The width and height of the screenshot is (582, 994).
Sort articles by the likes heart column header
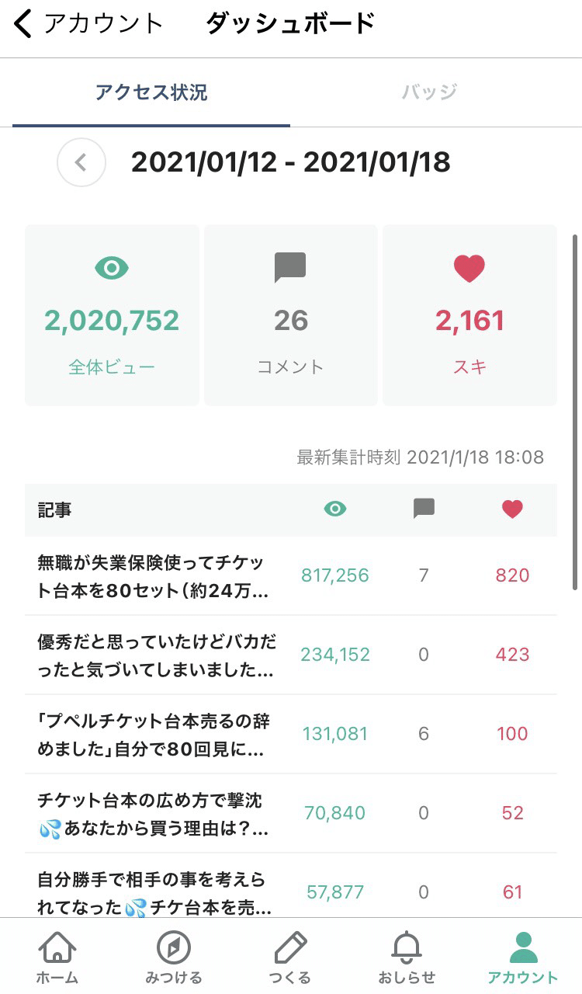(512, 509)
